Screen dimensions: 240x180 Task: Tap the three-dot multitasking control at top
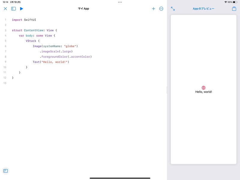[120, 2]
